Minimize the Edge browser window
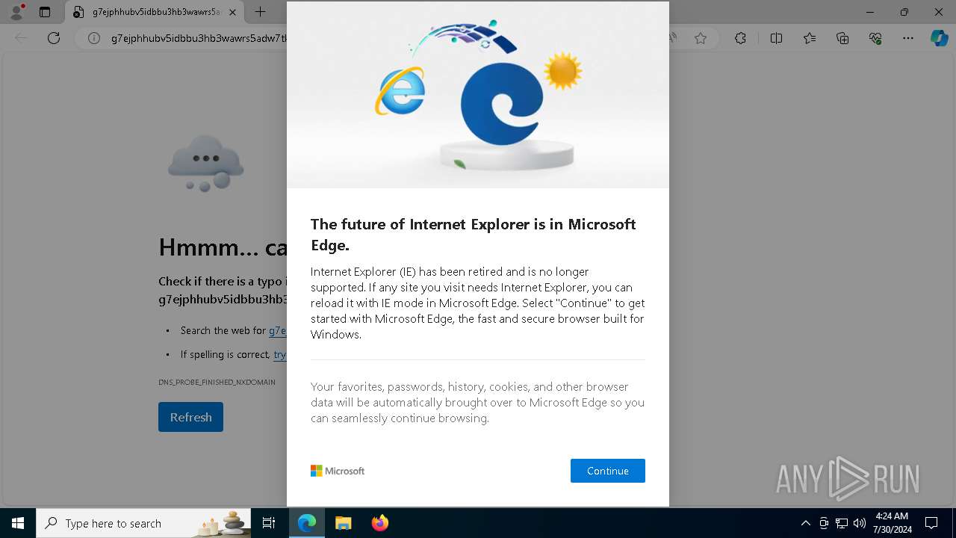The height and width of the screenshot is (538, 956). click(x=870, y=12)
